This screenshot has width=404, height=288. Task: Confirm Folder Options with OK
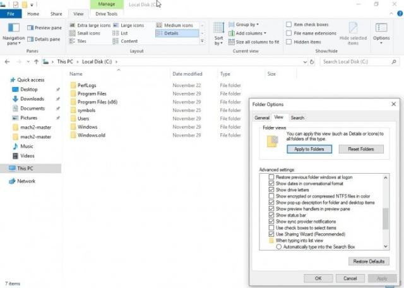pyautogui.click(x=318, y=279)
